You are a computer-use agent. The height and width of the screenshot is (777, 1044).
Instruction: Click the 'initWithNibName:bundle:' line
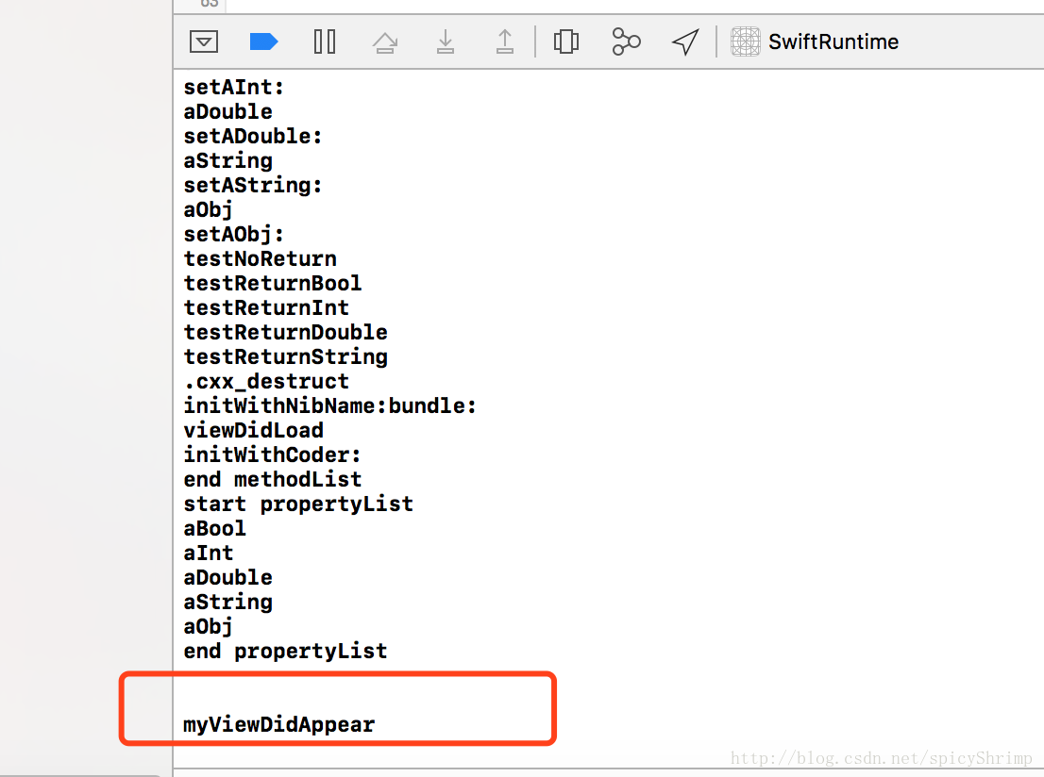point(330,405)
